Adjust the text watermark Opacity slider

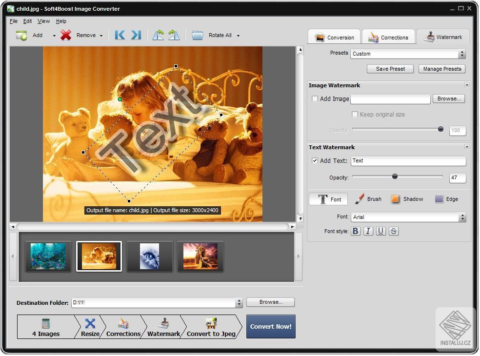pyautogui.click(x=395, y=177)
